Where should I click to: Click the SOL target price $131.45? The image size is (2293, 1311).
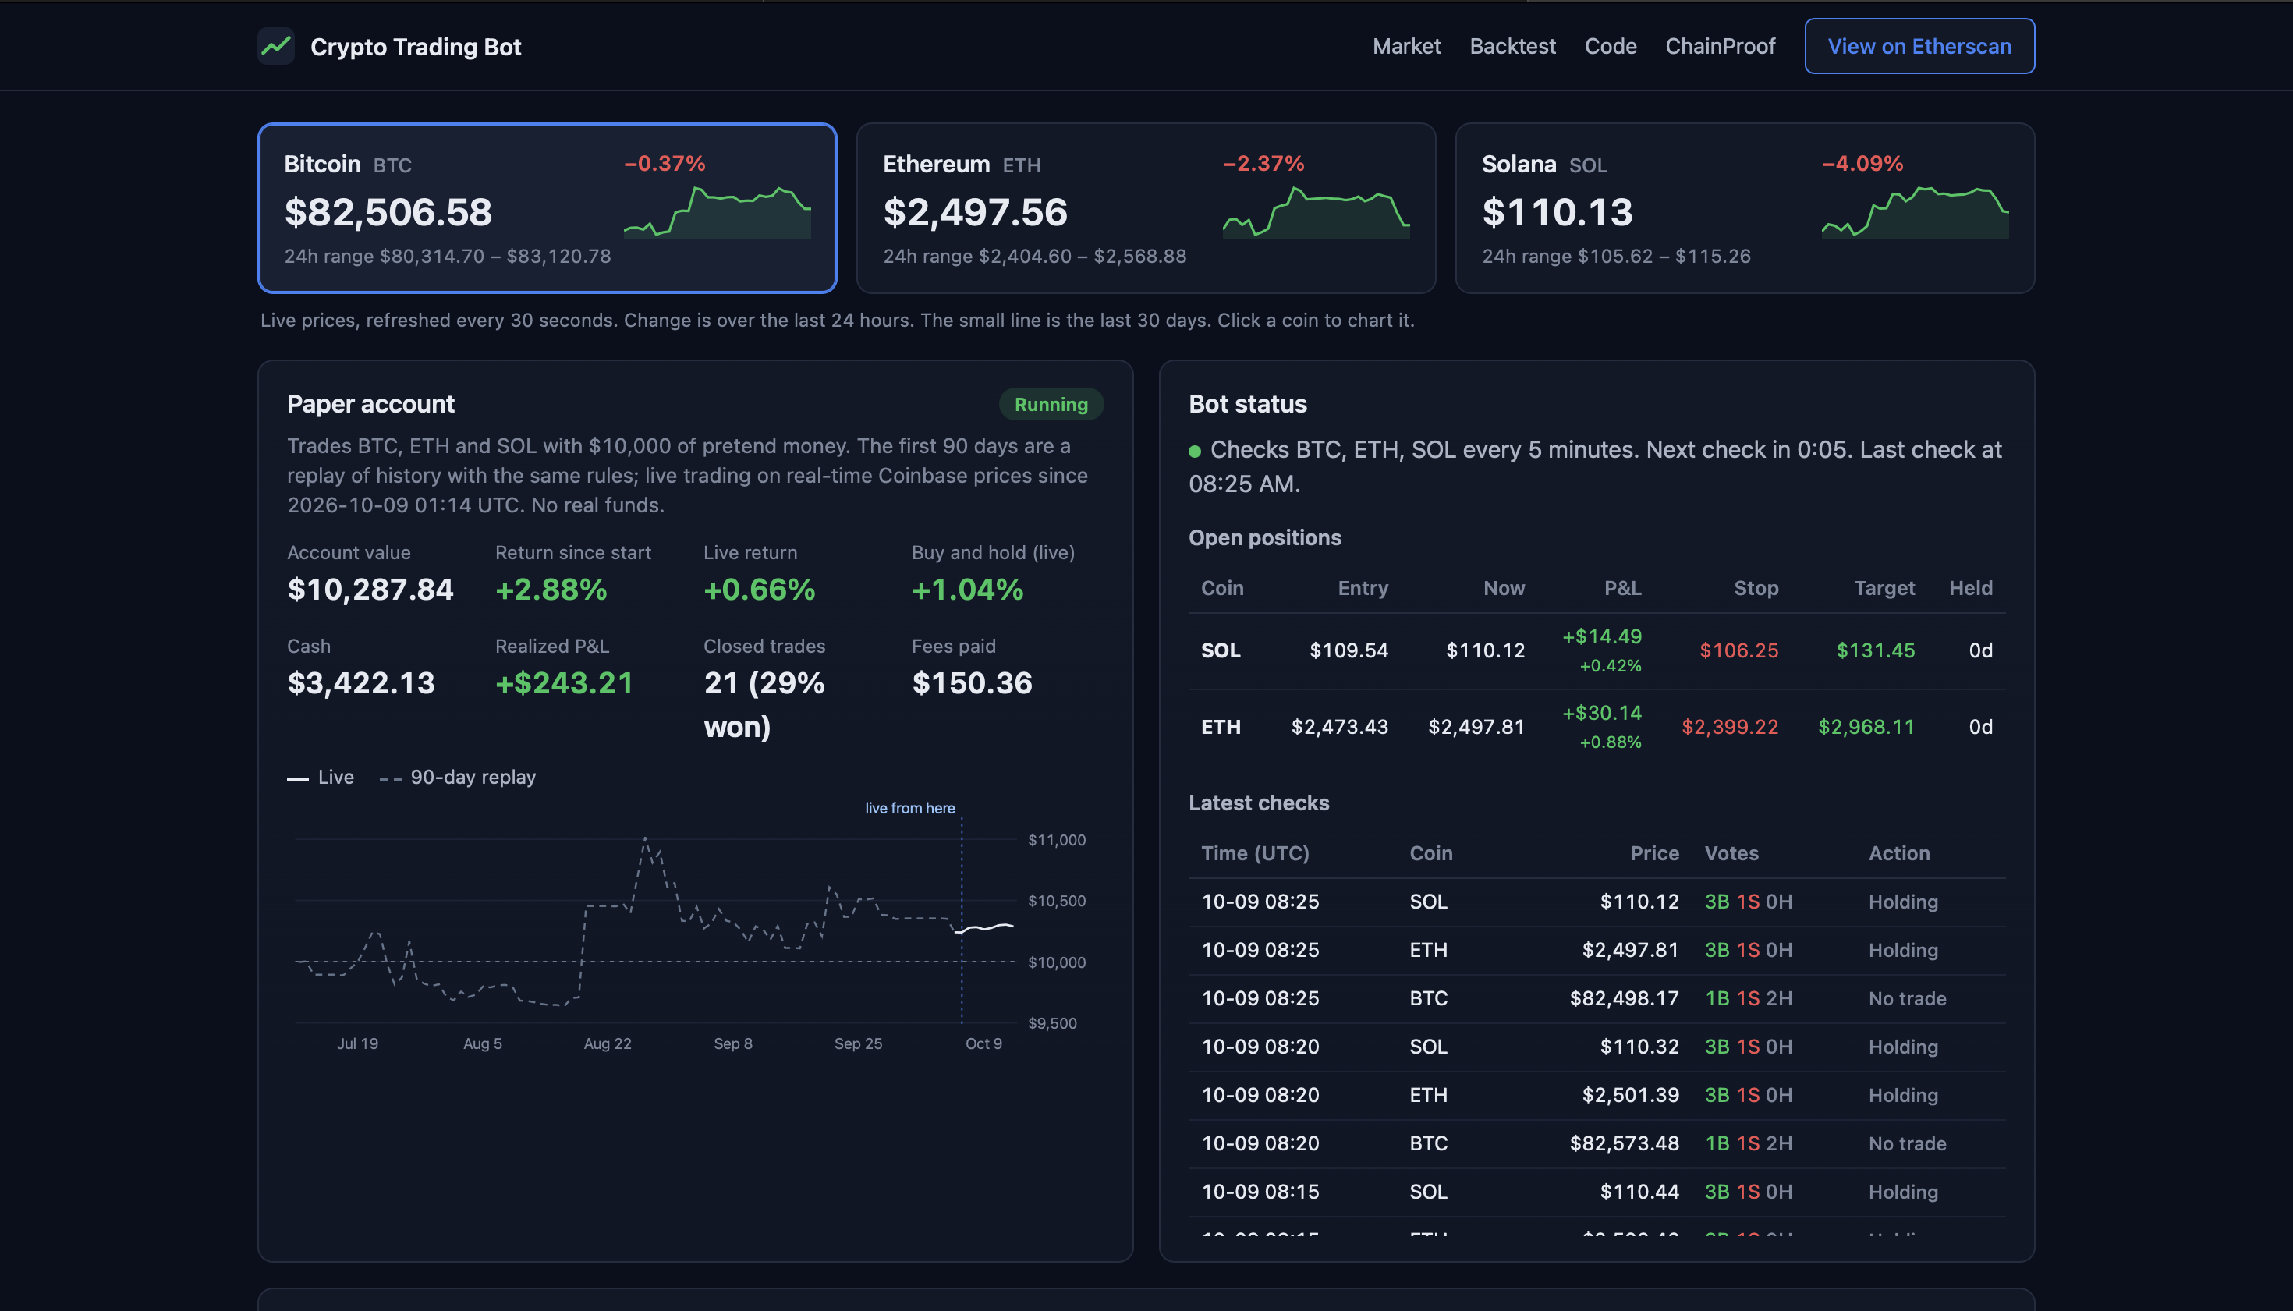pos(1875,651)
